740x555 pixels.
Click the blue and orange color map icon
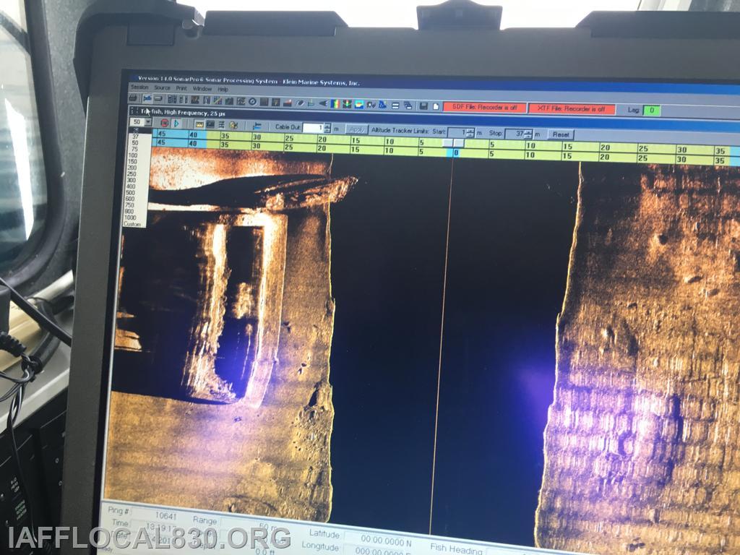point(358,104)
